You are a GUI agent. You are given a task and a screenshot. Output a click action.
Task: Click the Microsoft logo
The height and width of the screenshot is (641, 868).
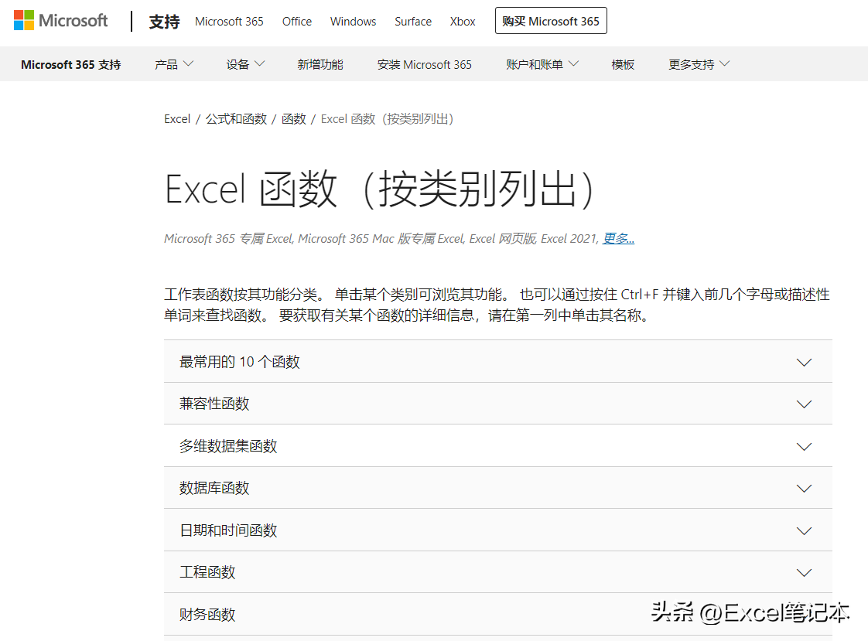click(60, 20)
